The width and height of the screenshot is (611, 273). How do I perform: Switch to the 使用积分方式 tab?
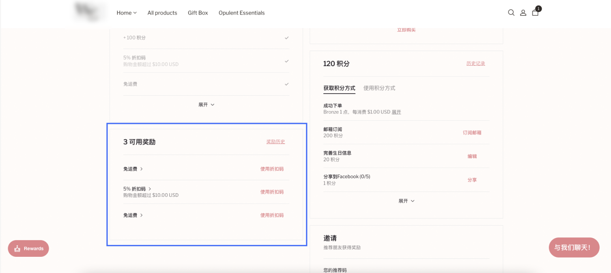pyautogui.click(x=379, y=88)
